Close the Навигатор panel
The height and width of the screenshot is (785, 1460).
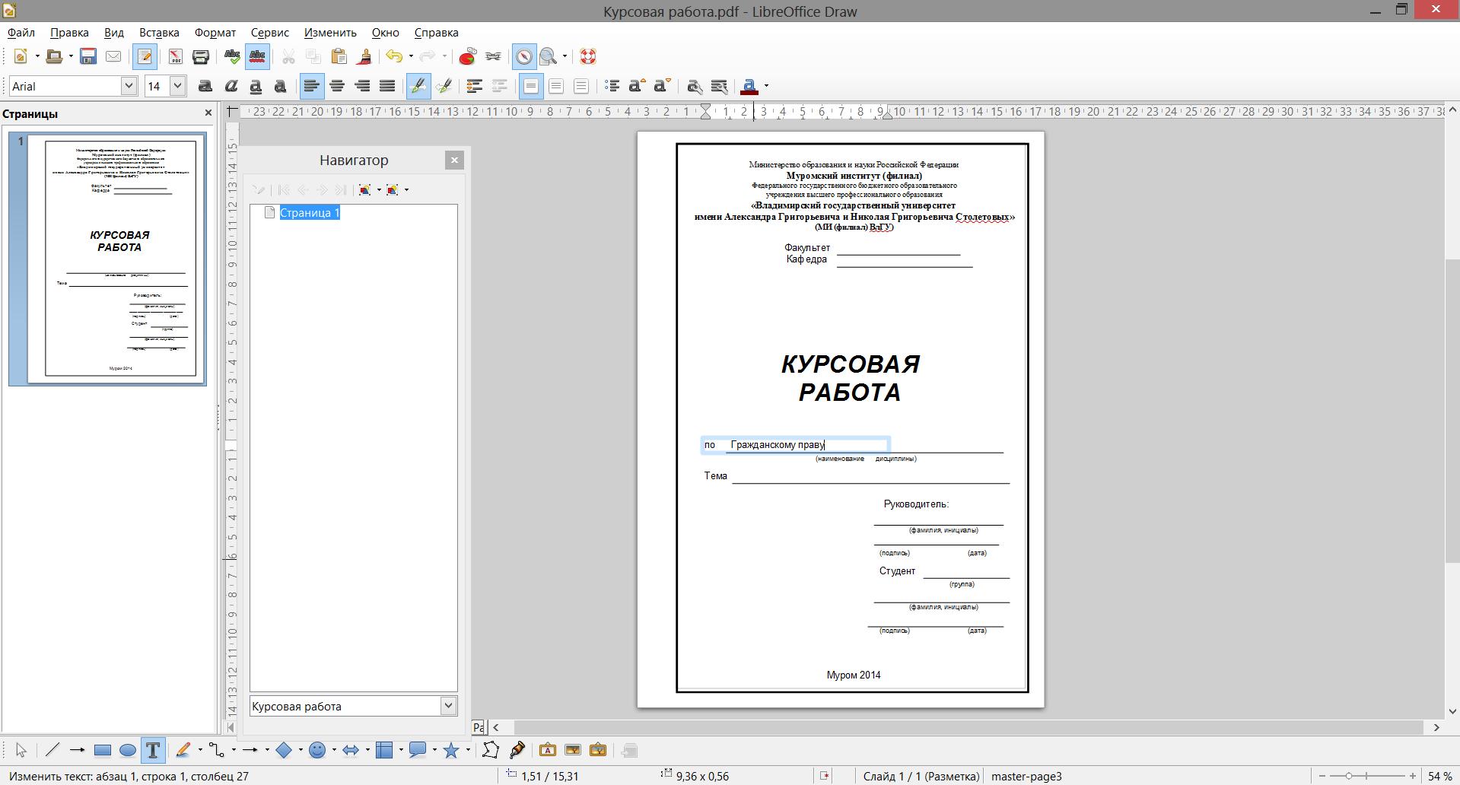tap(454, 160)
